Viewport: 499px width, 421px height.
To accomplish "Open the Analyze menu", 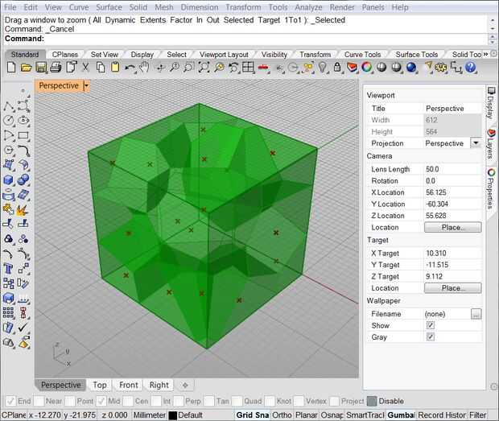I will tap(308, 7).
